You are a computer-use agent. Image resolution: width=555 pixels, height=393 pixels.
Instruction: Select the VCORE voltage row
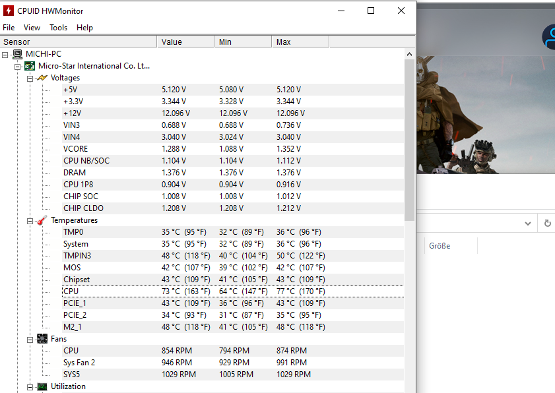point(233,149)
